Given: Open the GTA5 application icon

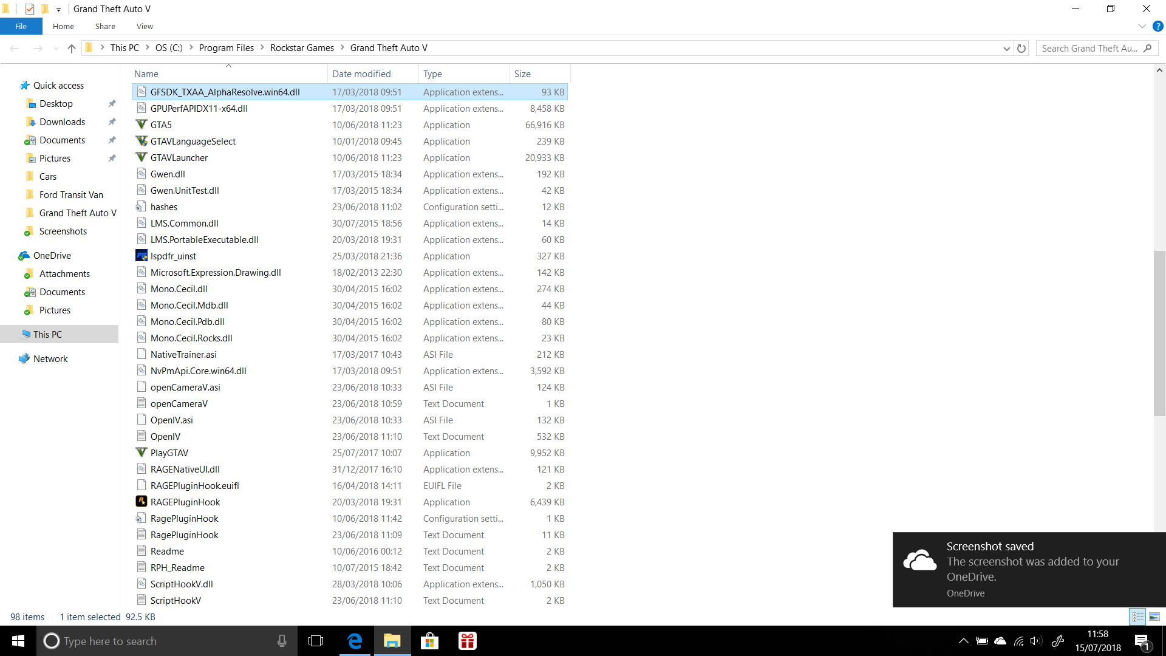Looking at the screenshot, I should point(141,125).
